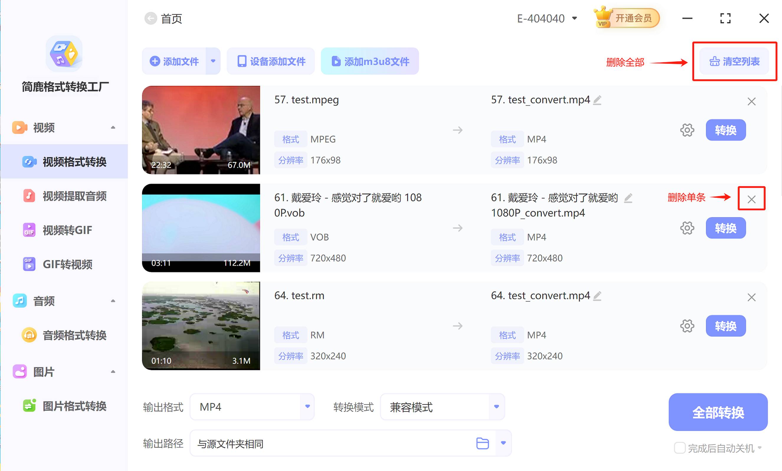
Task: Start 全部转换 to convert all files
Action: pos(718,412)
